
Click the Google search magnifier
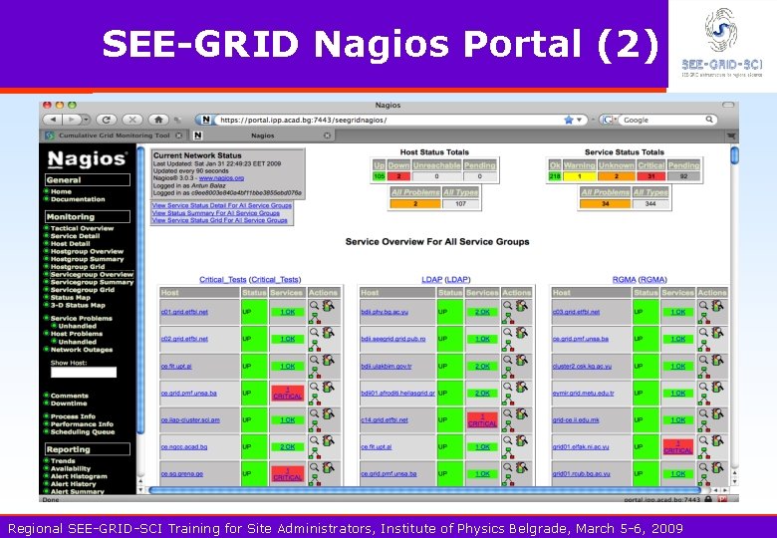point(709,120)
